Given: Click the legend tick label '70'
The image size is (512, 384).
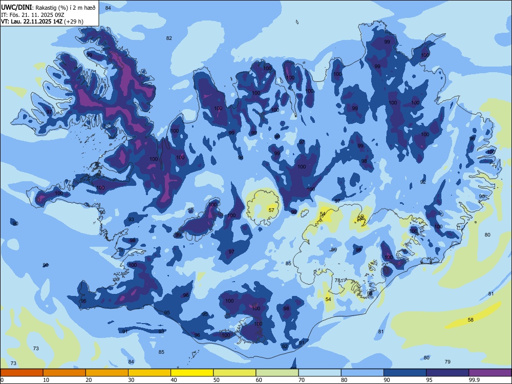Looking at the screenshot, I should coord(302,380).
